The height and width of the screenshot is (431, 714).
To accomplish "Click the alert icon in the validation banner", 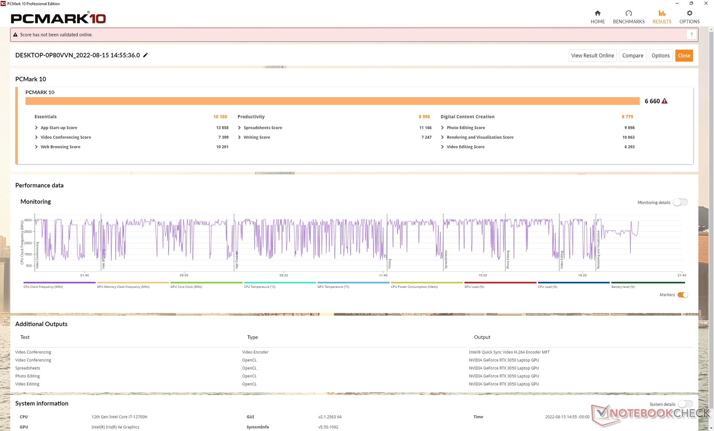I will [15, 35].
